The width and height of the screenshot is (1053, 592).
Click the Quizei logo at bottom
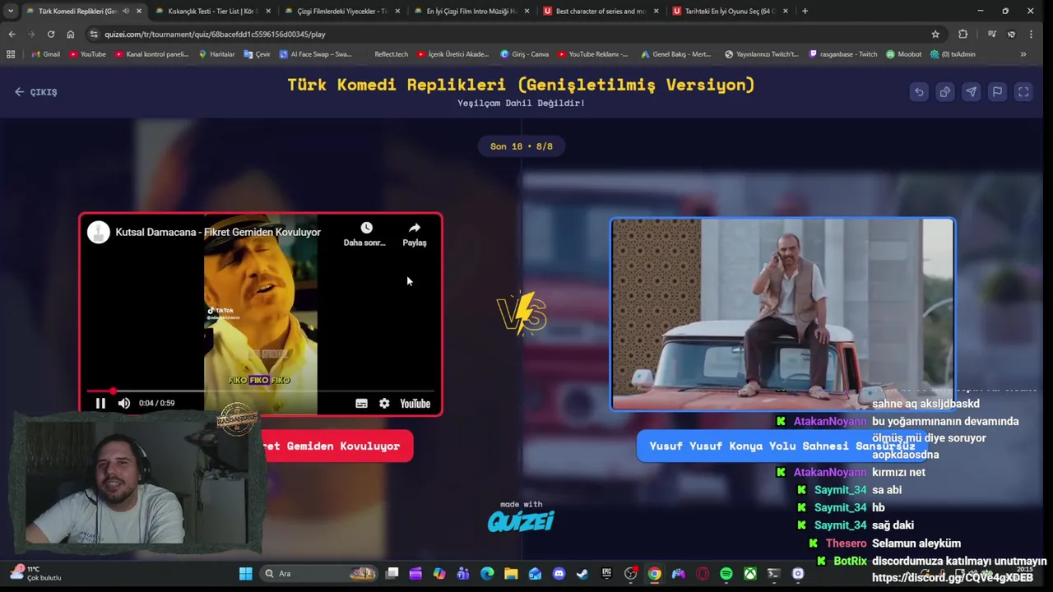521,520
